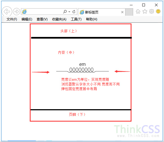164x142 pixels.
Task: Close the 新标签页 tab
Action: [122, 12]
